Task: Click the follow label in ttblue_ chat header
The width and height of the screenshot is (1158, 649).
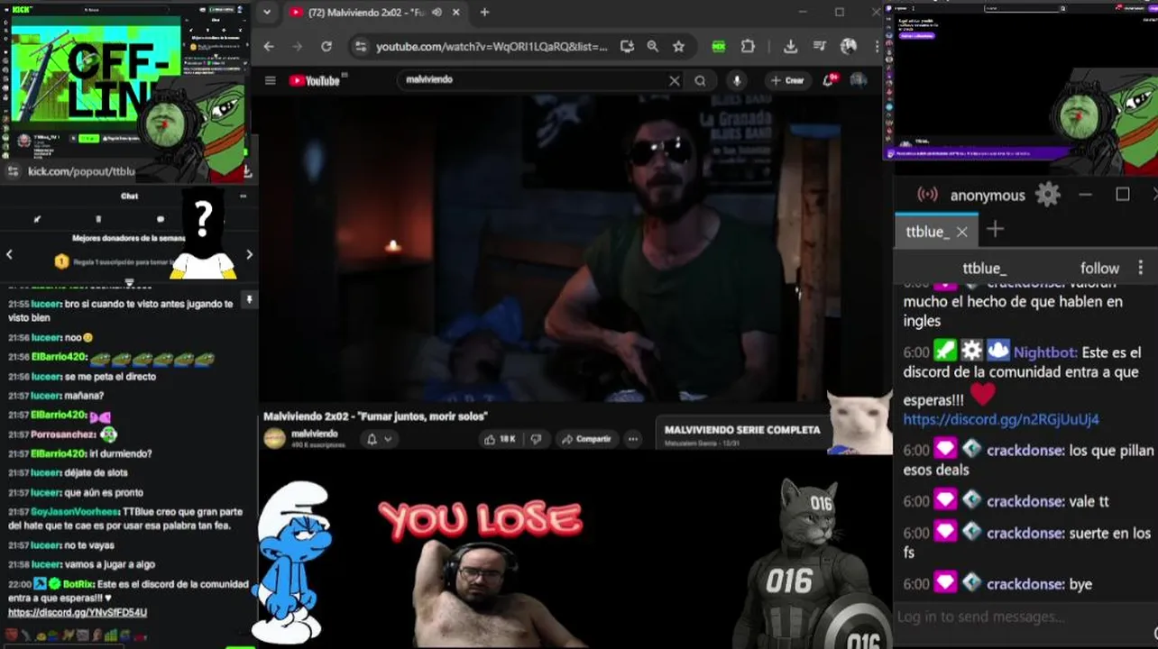Action: click(x=1099, y=269)
